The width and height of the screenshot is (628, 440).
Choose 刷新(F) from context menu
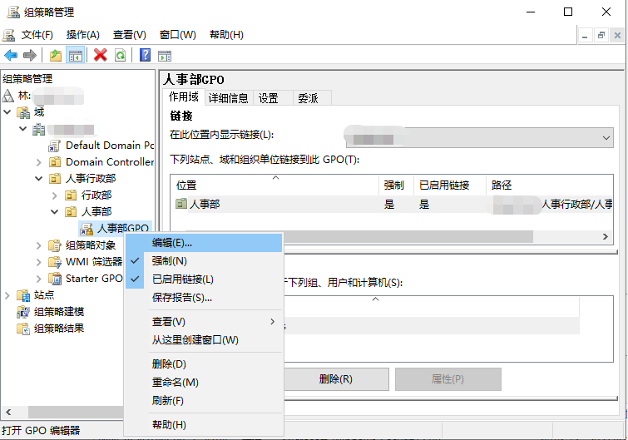pyautogui.click(x=204, y=400)
